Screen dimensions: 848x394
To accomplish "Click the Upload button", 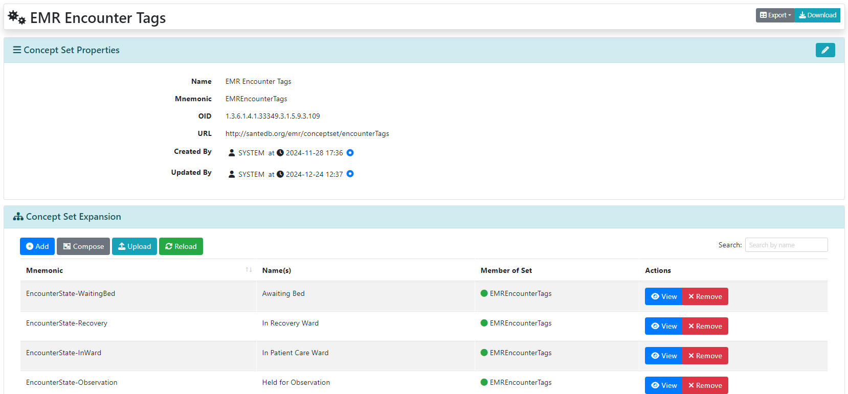I will (135, 246).
